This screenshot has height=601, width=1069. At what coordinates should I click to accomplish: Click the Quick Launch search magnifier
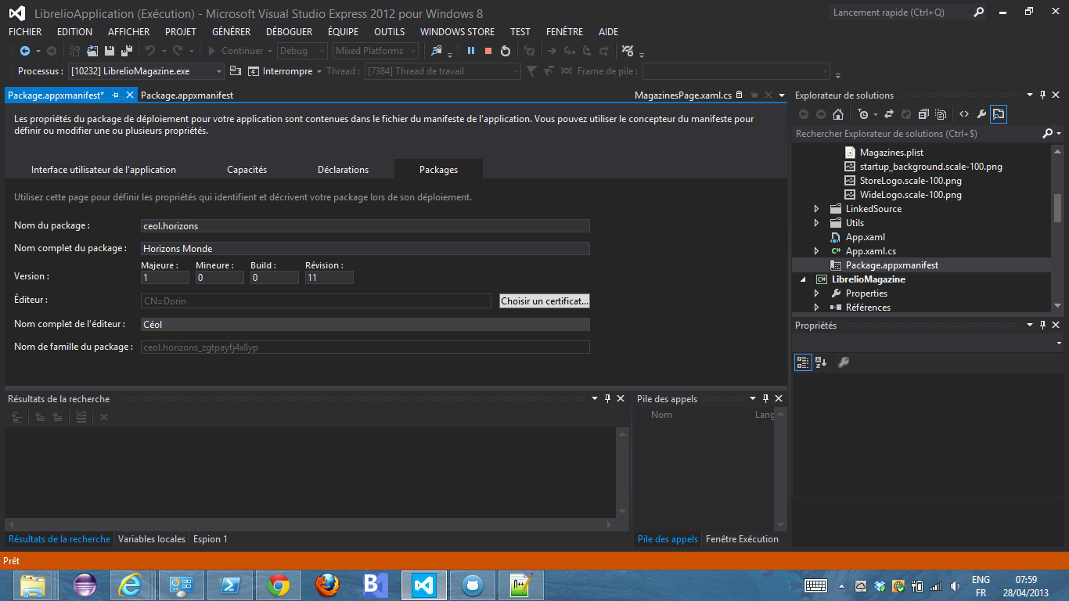click(x=979, y=13)
